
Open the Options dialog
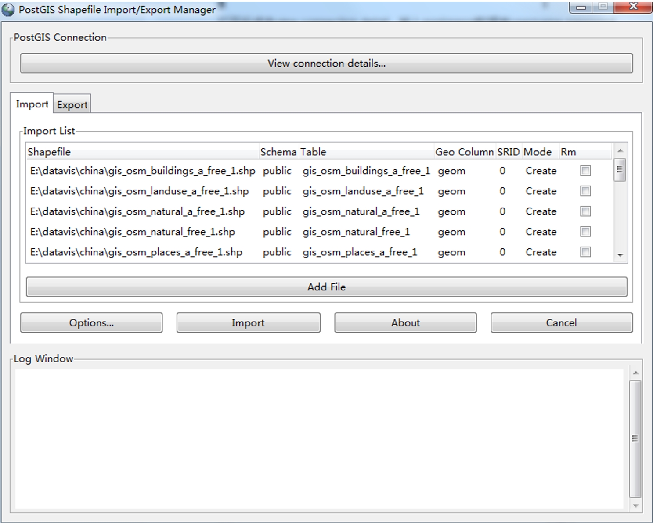[x=91, y=323]
